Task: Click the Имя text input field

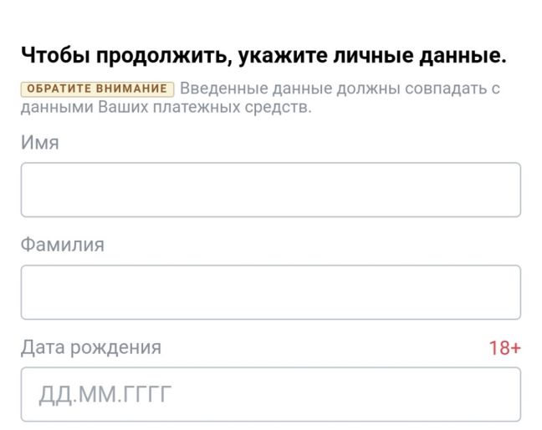Action: pyautogui.click(x=270, y=190)
